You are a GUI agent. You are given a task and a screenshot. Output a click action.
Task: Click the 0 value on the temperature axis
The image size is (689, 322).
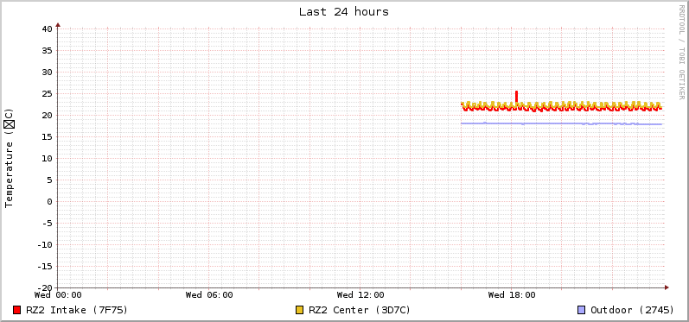49,202
